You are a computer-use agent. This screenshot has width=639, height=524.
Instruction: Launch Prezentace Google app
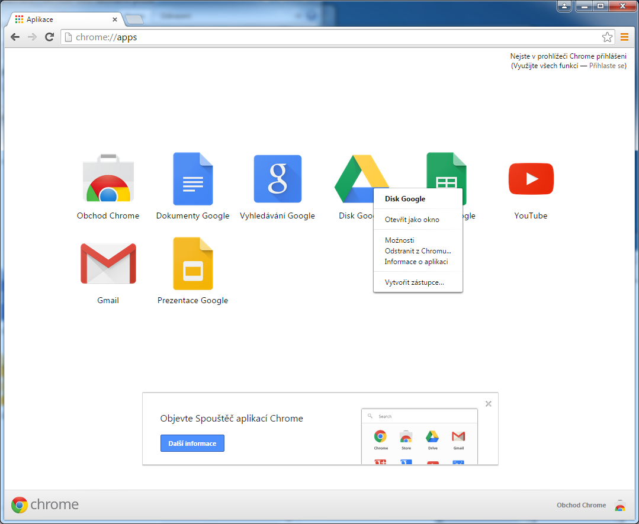[192, 263]
